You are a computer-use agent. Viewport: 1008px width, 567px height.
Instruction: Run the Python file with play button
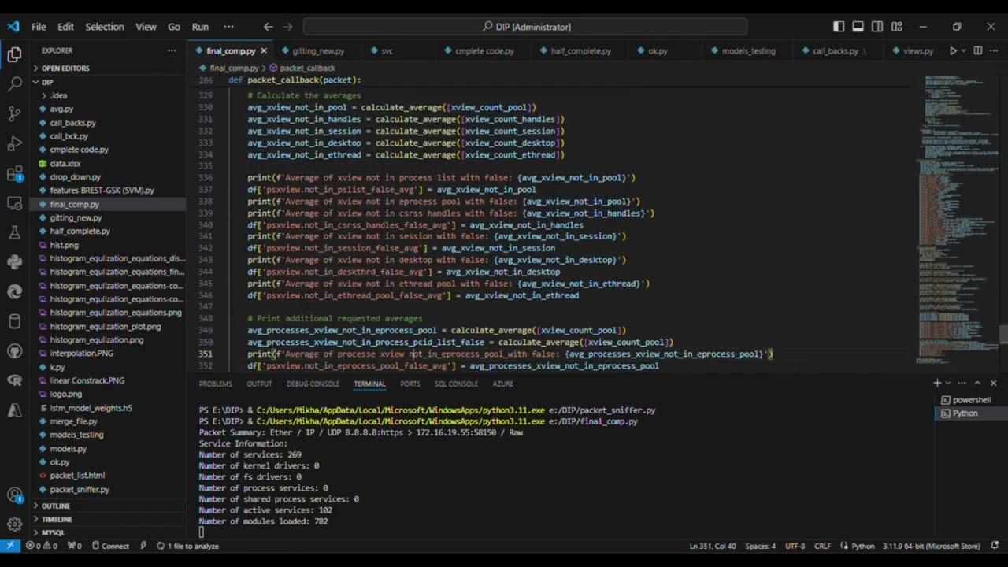[953, 51]
